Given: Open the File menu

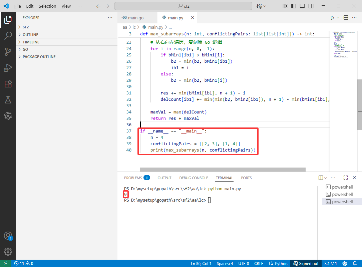Looking at the screenshot, I should tap(18, 6).
